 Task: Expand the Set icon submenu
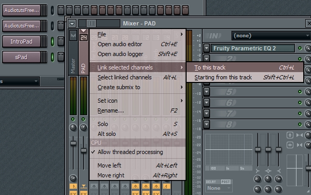137,101
